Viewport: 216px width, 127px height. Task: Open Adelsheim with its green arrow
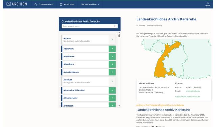(x=112, y=49)
